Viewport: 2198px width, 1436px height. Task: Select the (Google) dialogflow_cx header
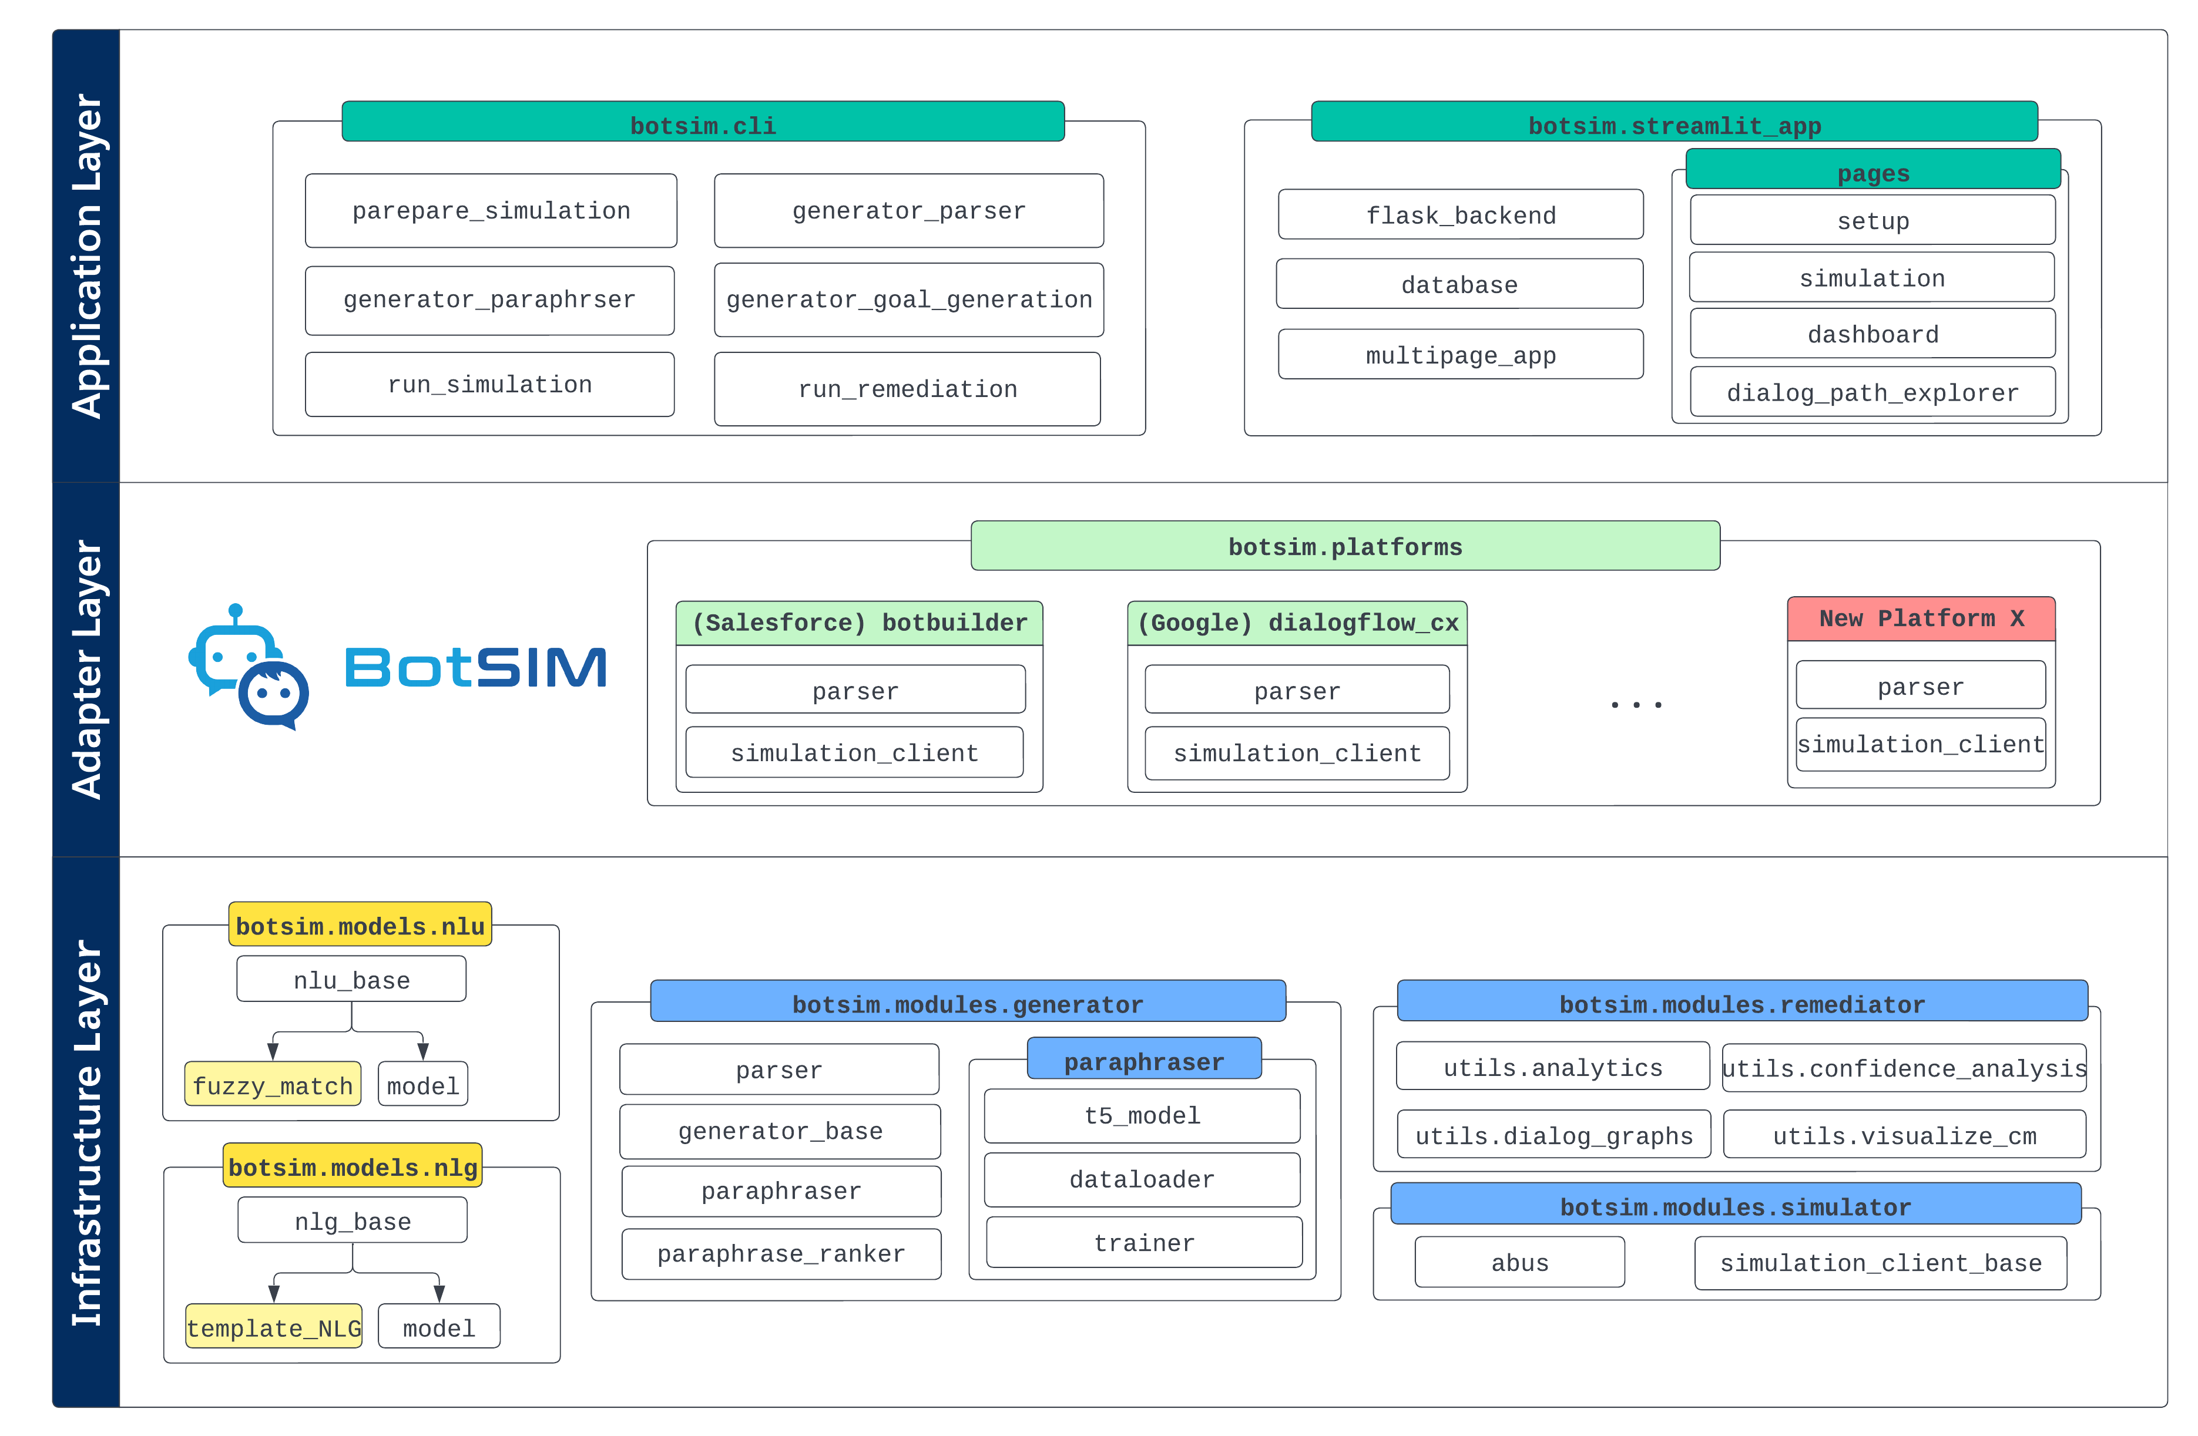pos(1297,623)
